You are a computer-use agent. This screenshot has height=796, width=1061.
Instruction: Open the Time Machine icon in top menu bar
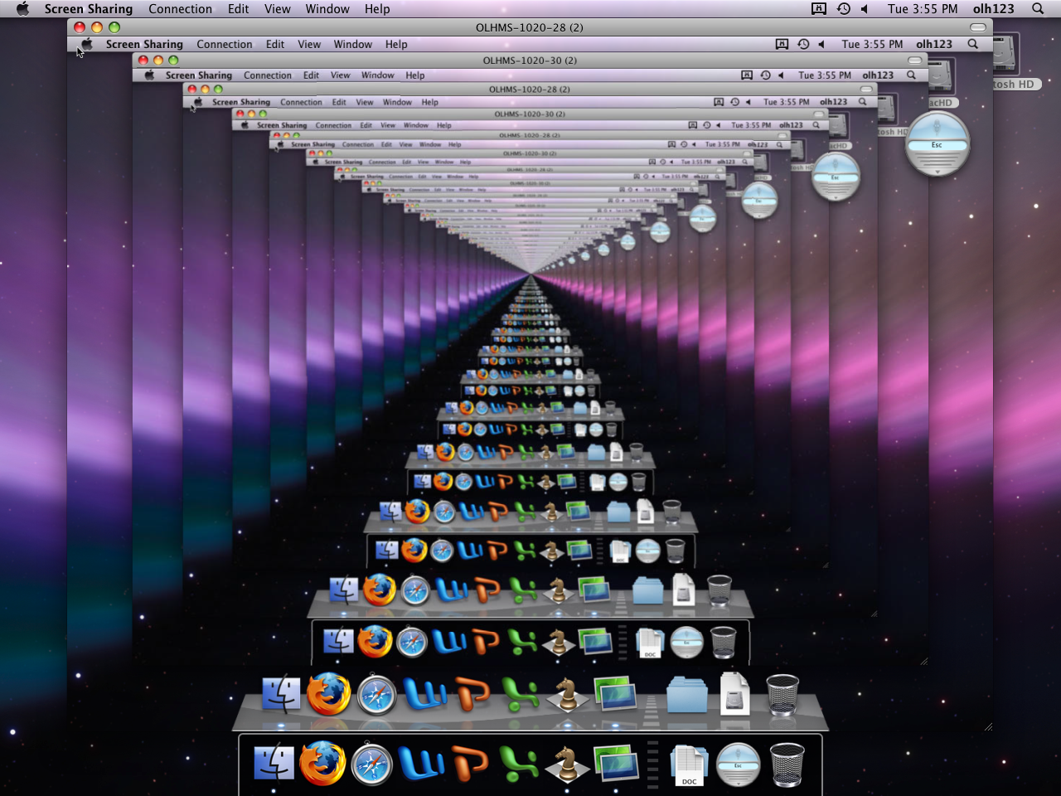tap(844, 9)
